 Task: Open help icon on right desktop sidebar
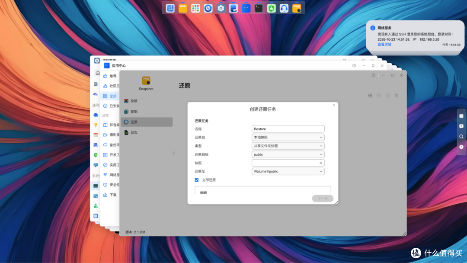click(x=461, y=147)
